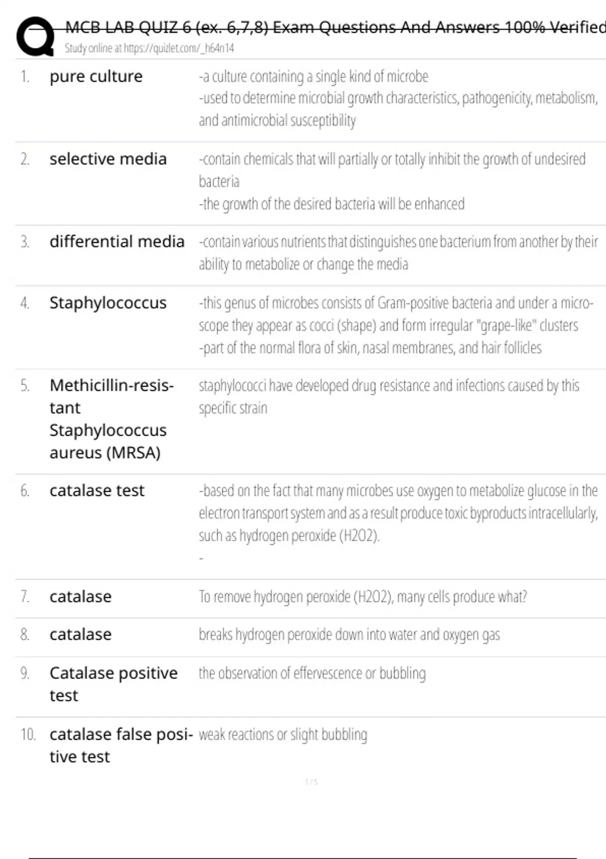Select 'catalase' term in row 8

pos(80,634)
